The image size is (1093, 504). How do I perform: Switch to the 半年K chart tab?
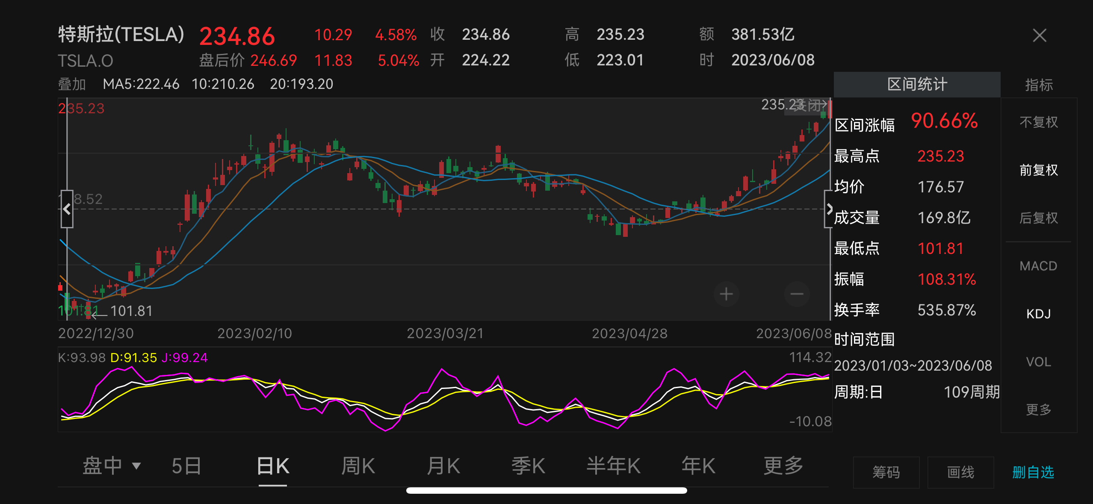pyautogui.click(x=613, y=466)
